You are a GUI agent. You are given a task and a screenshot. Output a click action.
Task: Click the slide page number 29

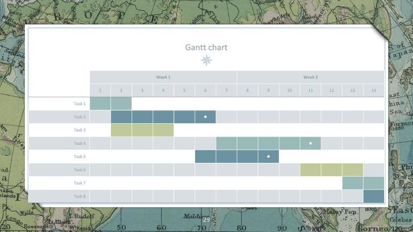pos(206,220)
